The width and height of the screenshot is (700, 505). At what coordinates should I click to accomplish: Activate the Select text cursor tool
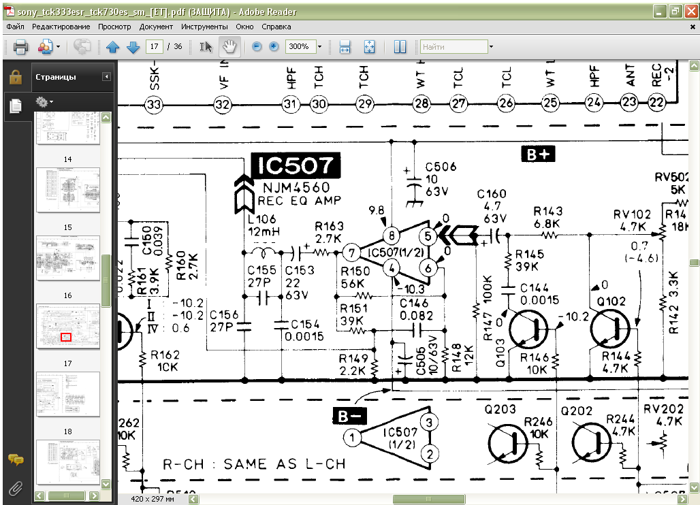pos(206,47)
